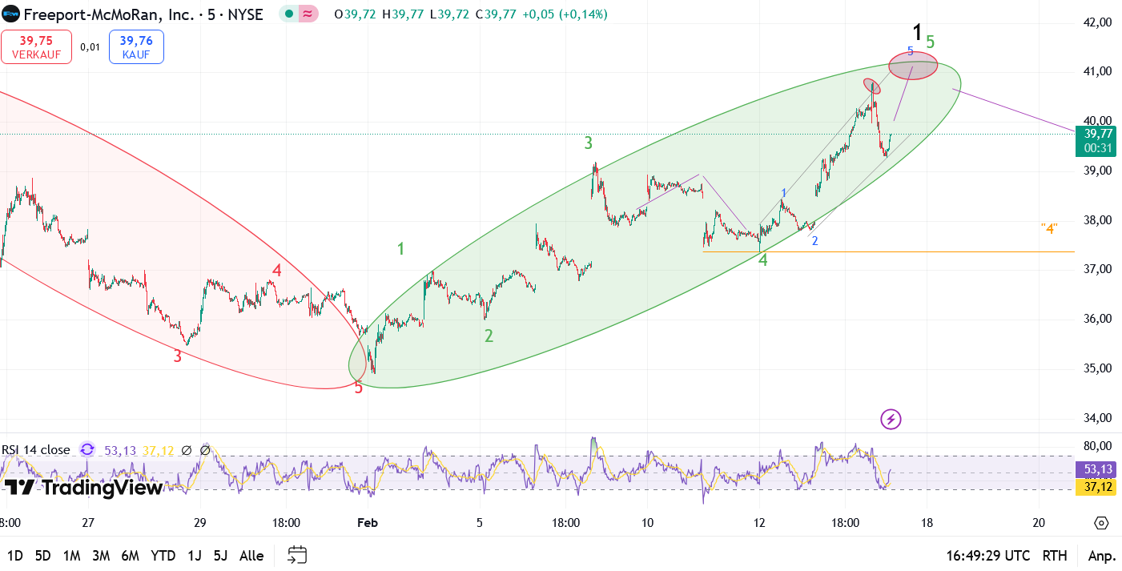Click the 42,00 price axis label
The image size is (1122, 571).
click(1096, 22)
